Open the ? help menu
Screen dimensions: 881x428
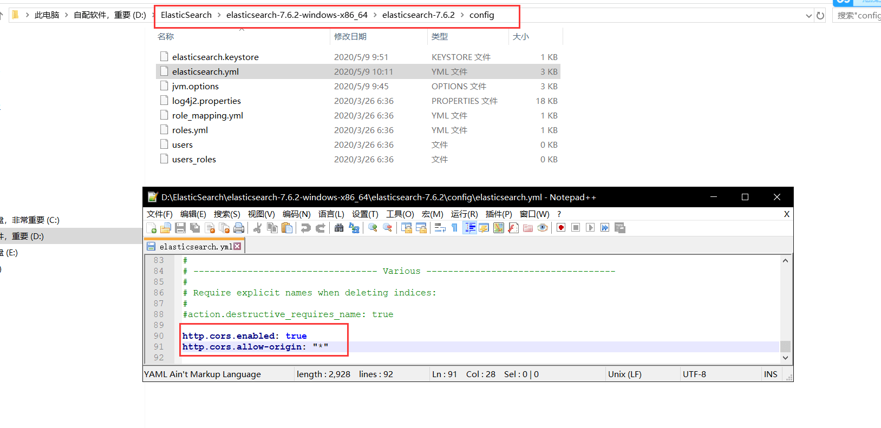559,214
